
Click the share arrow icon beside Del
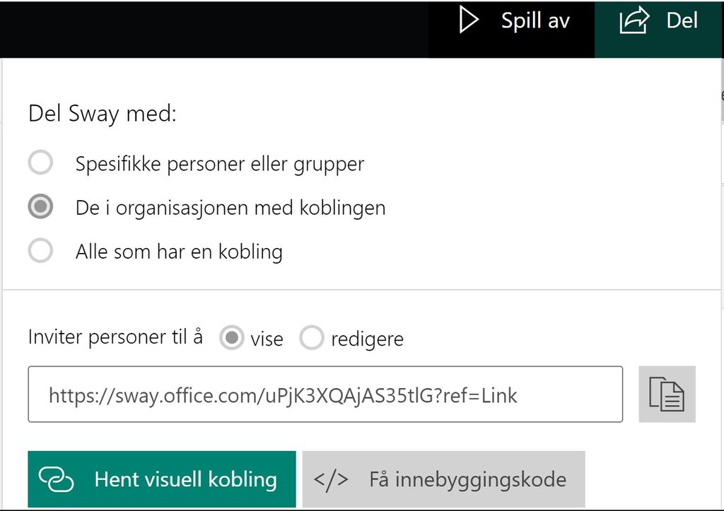634,20
